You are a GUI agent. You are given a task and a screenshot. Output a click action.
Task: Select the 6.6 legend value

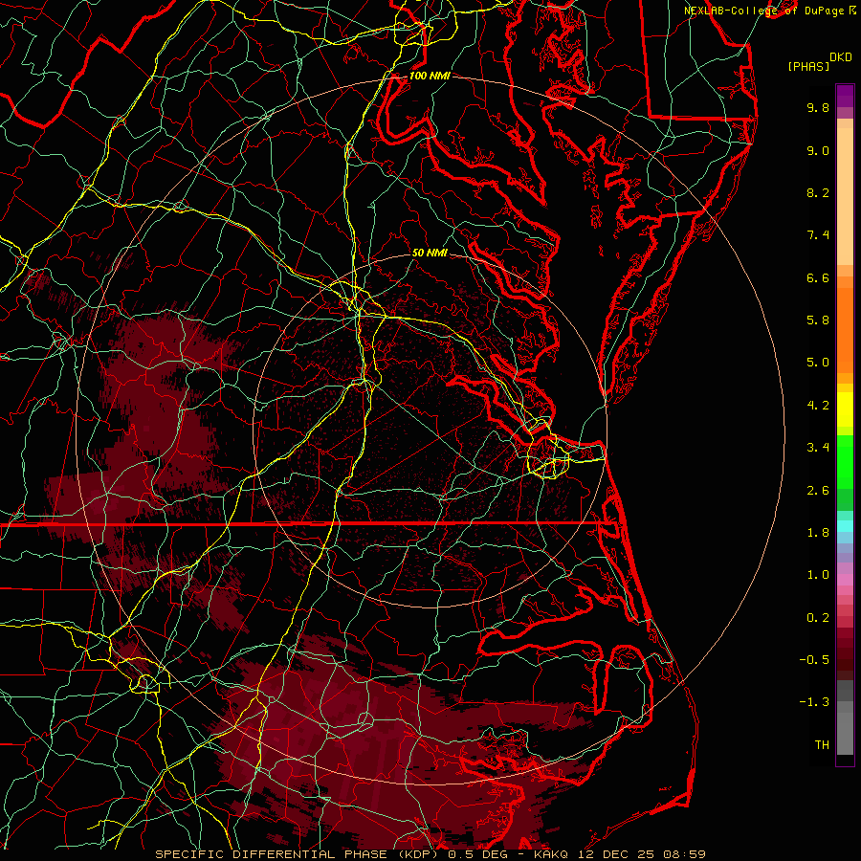(818, 277)
